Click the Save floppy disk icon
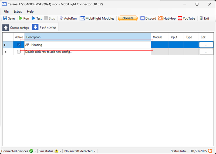The height and width of the screenshot is (154, 216). 5,18
